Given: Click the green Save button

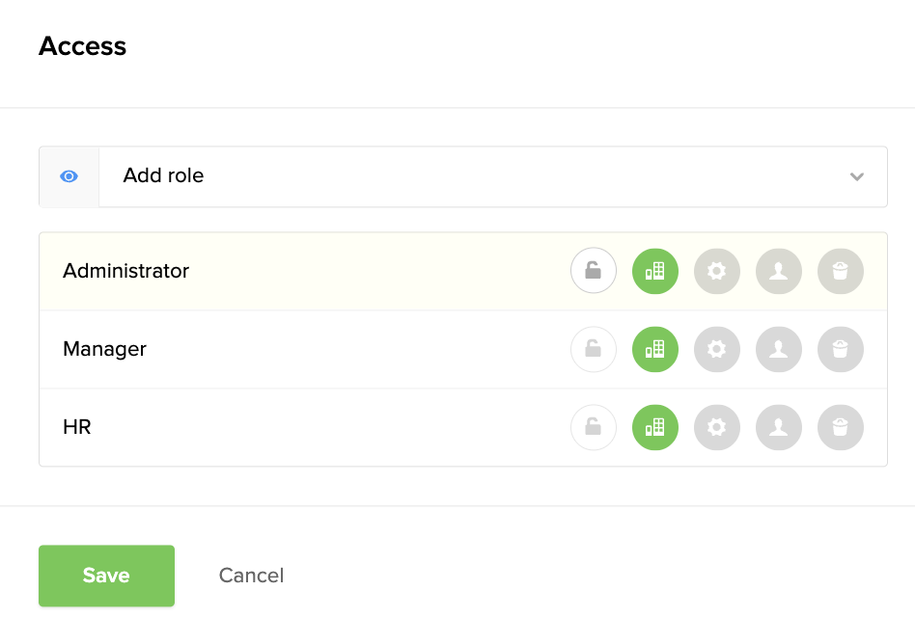Looking at the screenshot, I should [x=107, y=576].
